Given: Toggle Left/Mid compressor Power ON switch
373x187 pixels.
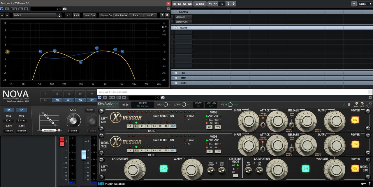Looking at the screenshot, I should 355,120.
